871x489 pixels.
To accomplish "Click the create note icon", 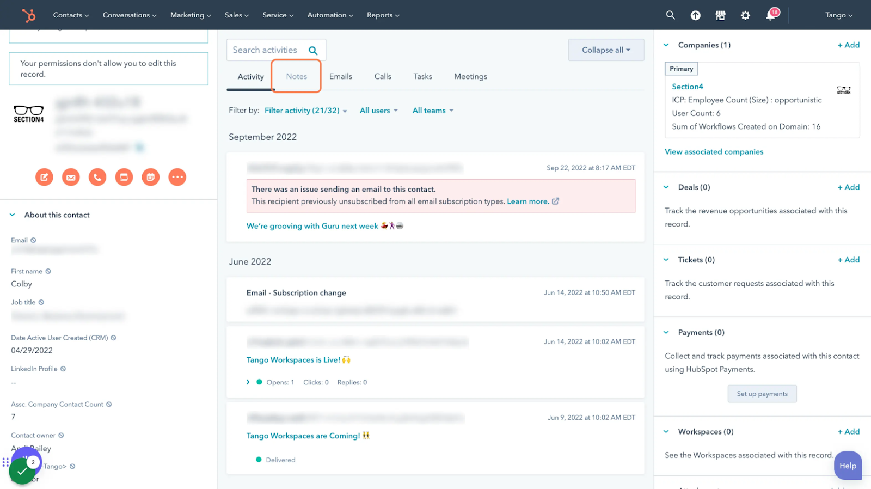I will (44, 177).
